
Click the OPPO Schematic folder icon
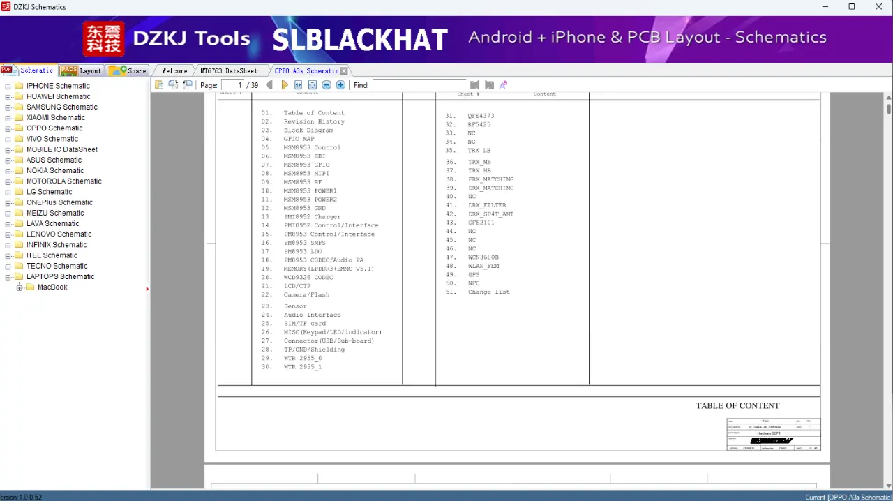click(x=19, y=128)
